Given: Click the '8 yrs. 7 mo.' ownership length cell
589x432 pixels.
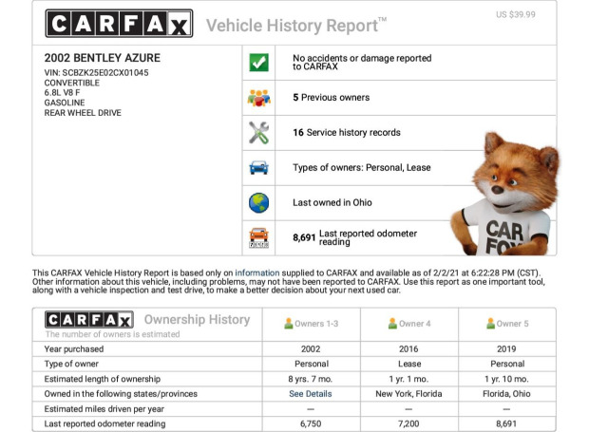Looking at the screenshot, I should point(311,379).
